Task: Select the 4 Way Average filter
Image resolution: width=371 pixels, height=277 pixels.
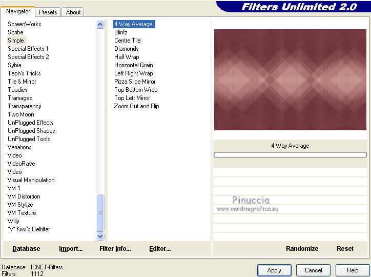Action: 134,24
